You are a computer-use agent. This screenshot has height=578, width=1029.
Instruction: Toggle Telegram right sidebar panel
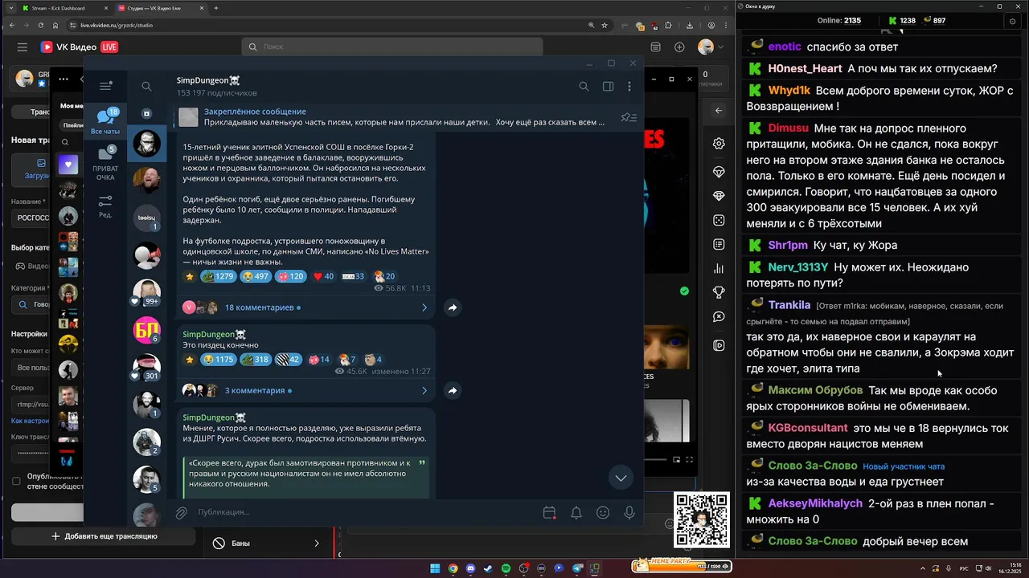(608, 86)
